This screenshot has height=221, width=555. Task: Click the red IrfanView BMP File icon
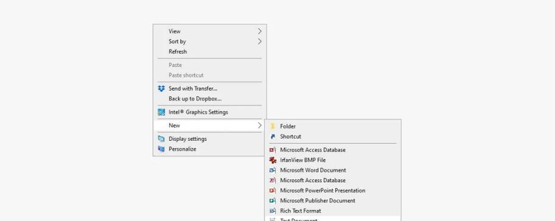coord(273,160)
